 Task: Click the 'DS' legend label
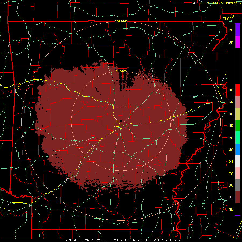click(x=231, y=162)
